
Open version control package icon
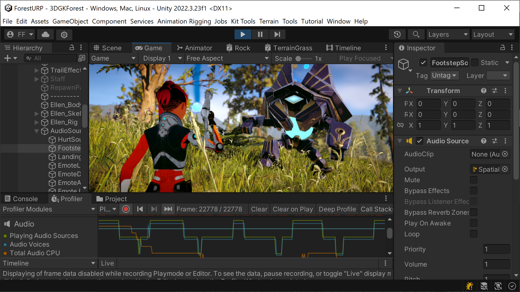click(64, 35)
